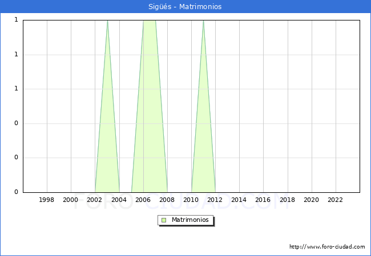Click the 2022 x-axis label
Image resolution: width=371 pixels, height=256 pixels.
pos(336,200)
